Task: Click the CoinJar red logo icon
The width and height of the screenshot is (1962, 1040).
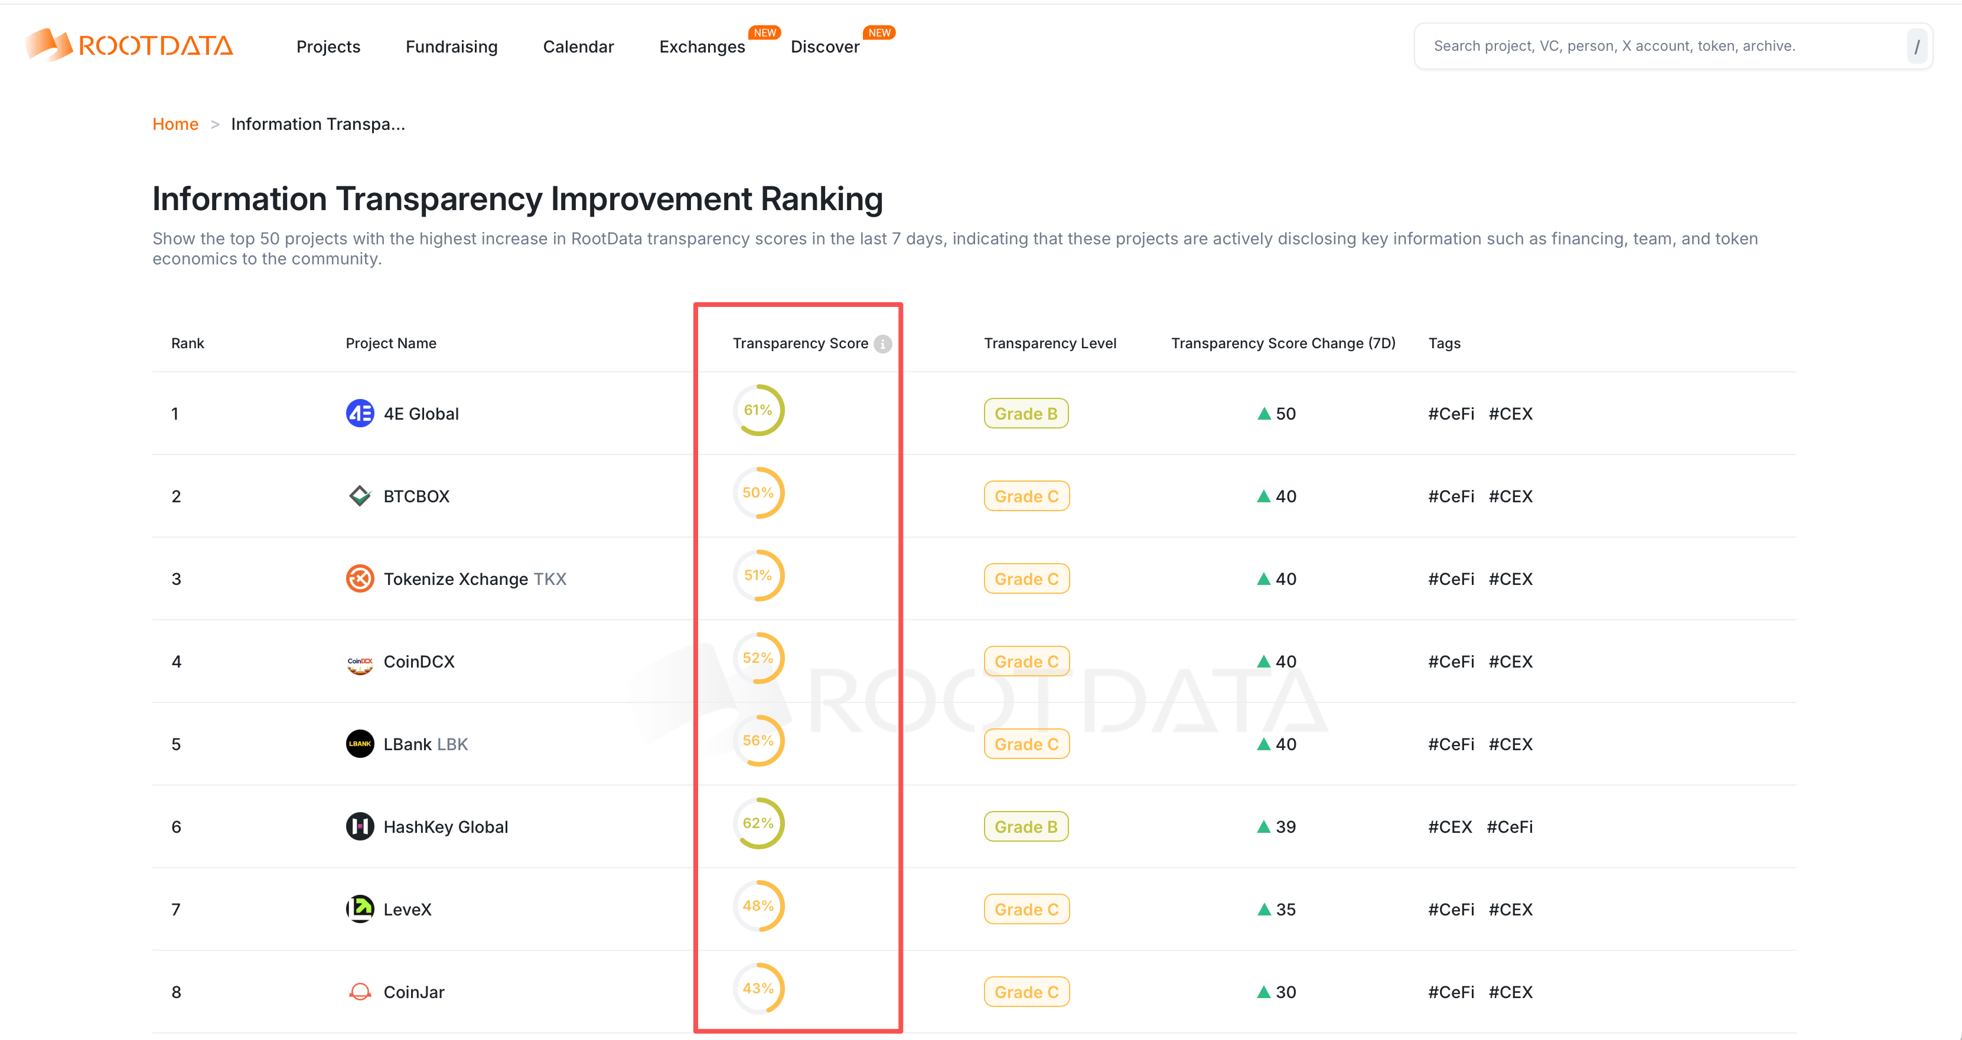Action: tap(360, 991)
